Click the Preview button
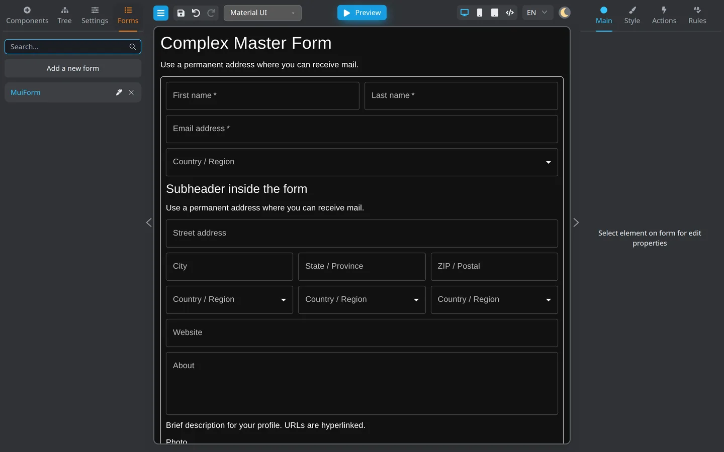 (x=362, y=13)
